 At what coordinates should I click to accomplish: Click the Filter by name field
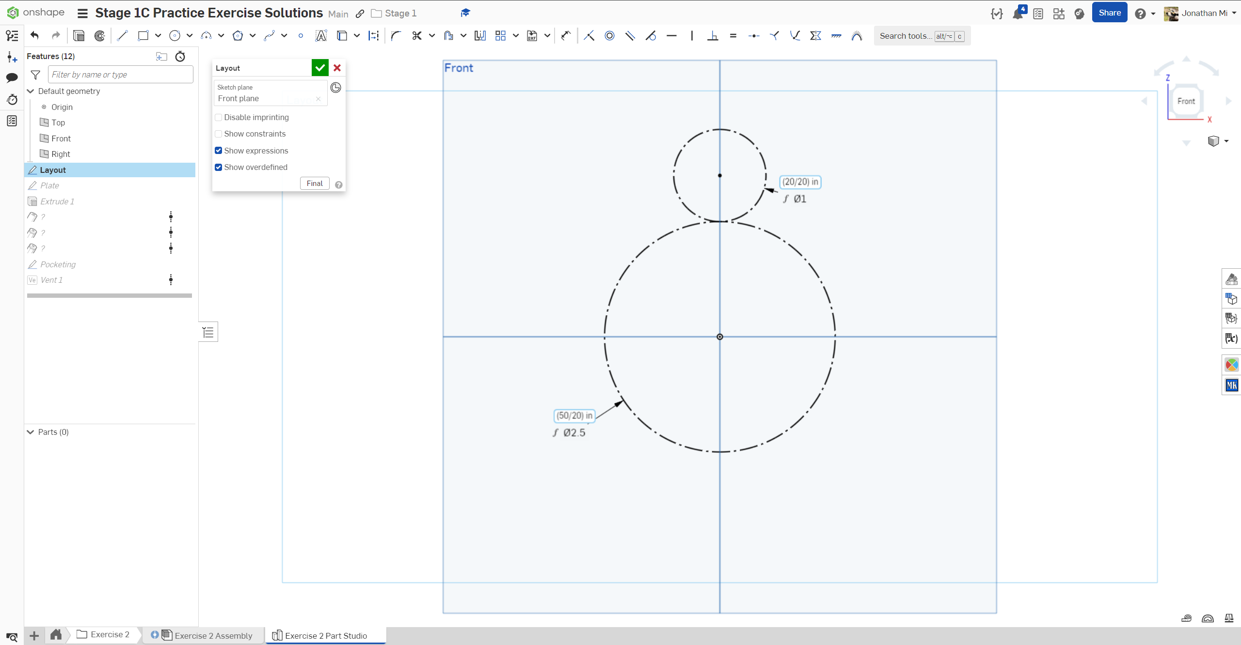click(120, 75)
